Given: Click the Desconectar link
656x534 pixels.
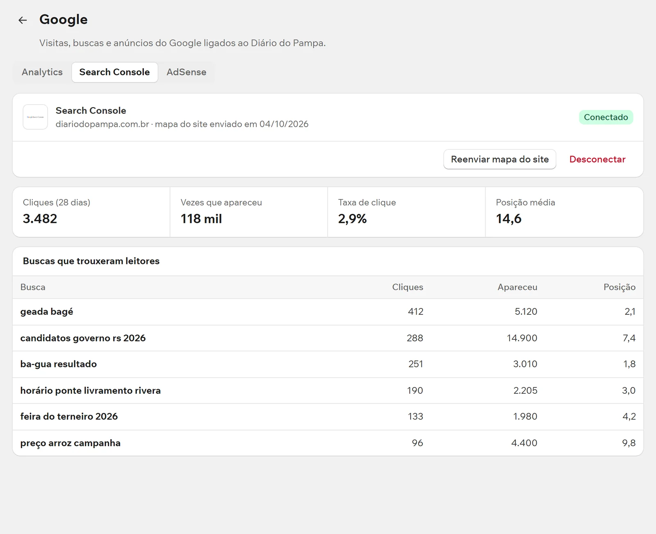Looking at the screenshot, I should (597, 159).
